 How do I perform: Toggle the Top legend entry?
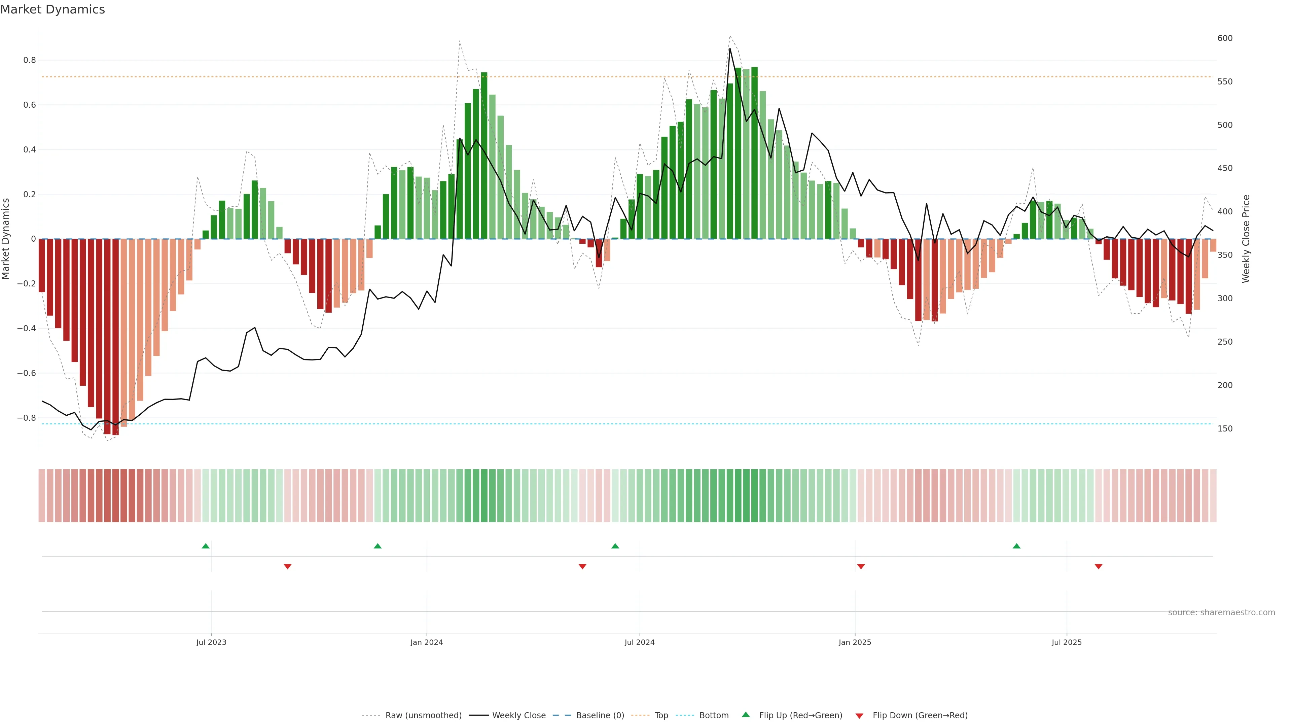pyautogui.click(x=661, y=716)
